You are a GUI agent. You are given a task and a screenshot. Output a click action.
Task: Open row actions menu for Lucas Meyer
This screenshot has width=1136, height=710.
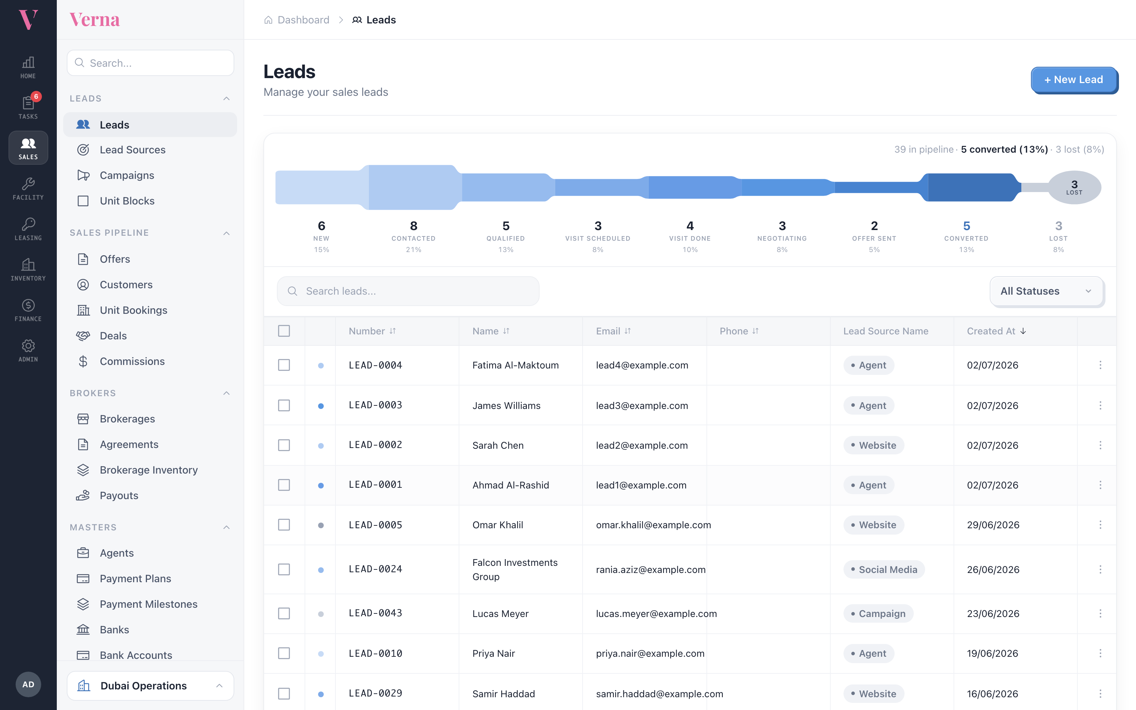pos(1100,613)
